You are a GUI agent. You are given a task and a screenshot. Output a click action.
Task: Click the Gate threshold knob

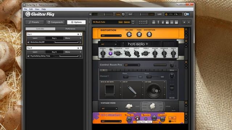[x=123, y=14]
